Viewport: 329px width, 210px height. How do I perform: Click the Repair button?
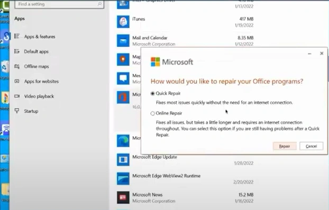pyautogui.click(x=285, y=146)
